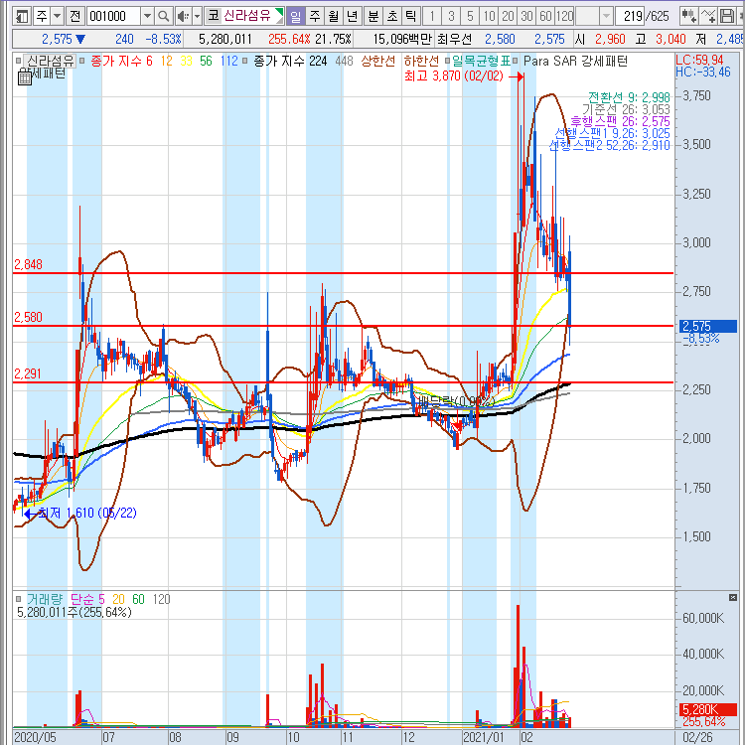Select the 20 interval button
The image size is (745, 745).
508,17
